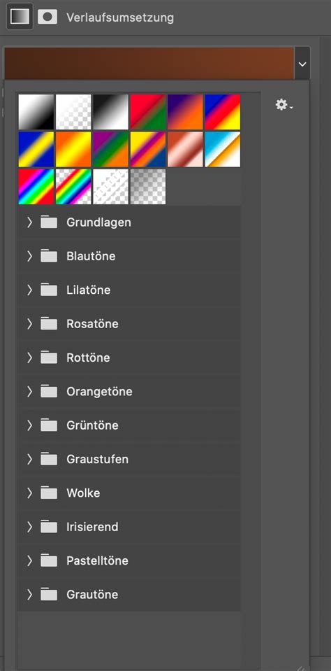Choose the copper metallic gradient swatch
331x671 pixels.
[185, 149]
